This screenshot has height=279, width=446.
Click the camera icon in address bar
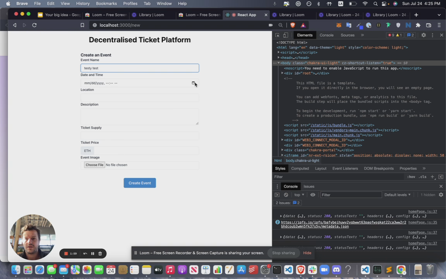[x=271, y=25]
